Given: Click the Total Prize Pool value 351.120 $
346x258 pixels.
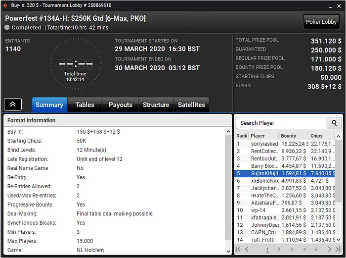Looking at the screenshot, I should coord(326,41).
